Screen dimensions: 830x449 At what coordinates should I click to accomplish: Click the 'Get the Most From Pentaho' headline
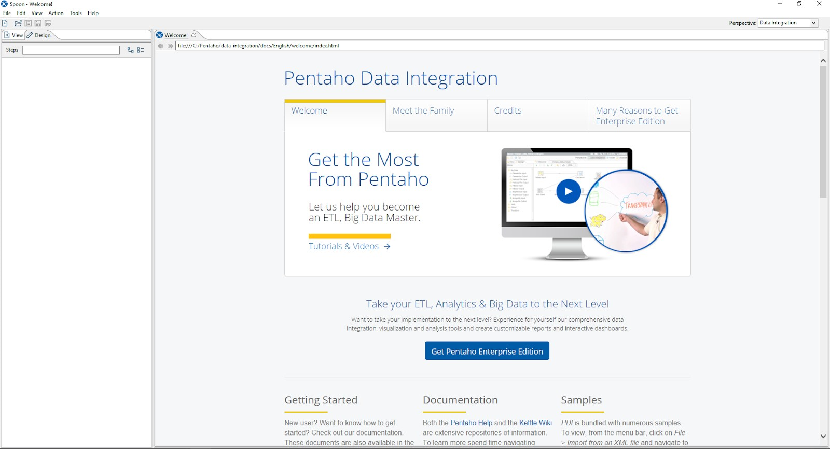368,170
